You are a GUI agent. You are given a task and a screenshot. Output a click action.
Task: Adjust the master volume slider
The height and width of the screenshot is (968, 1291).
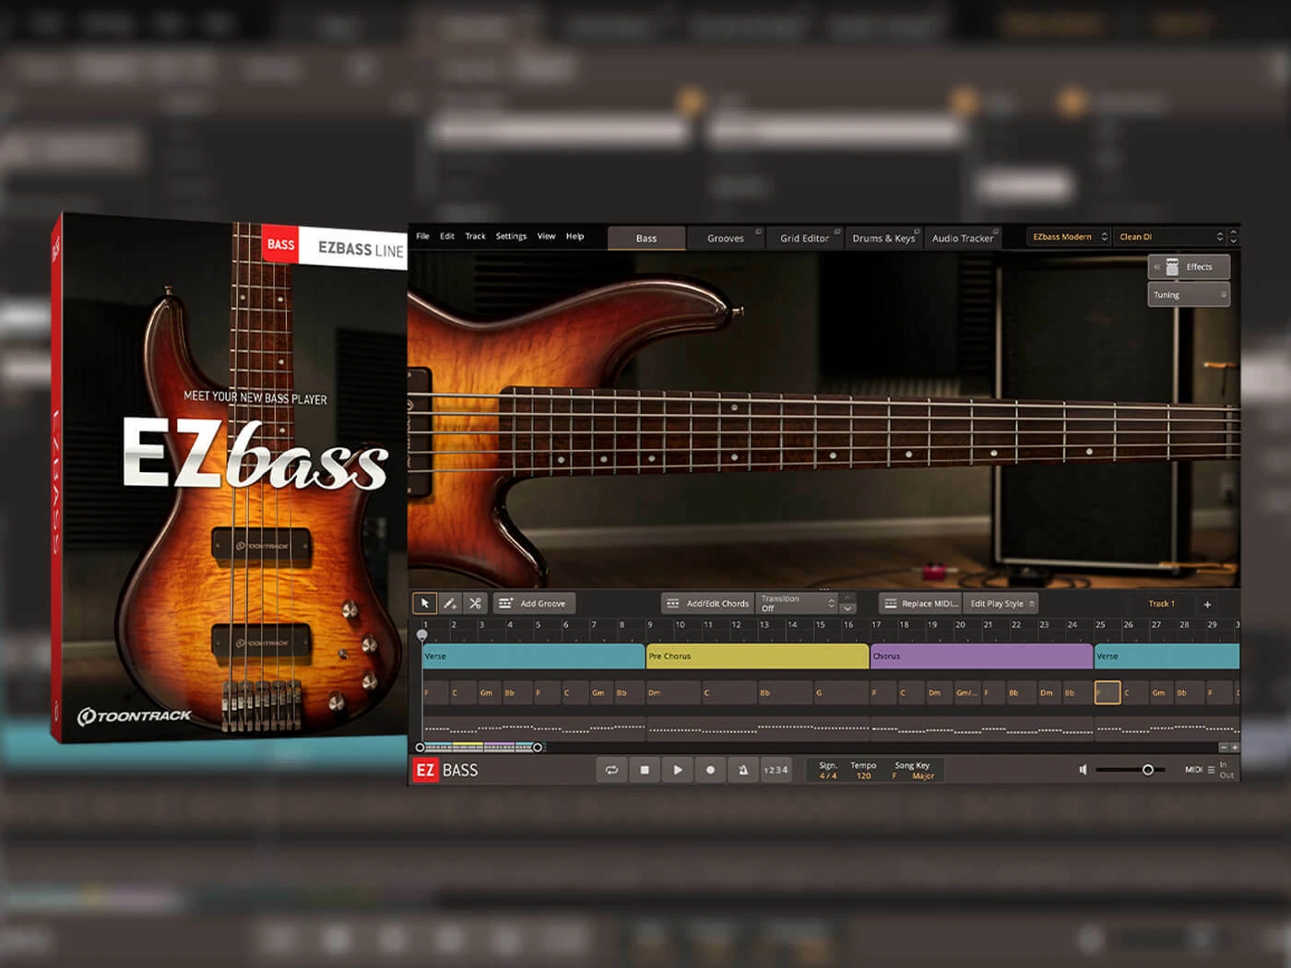1130,770
